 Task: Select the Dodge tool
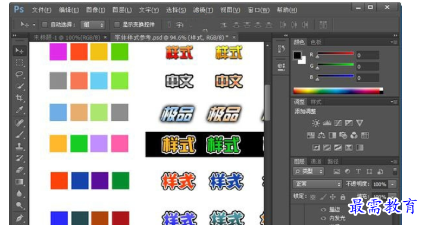19,205
